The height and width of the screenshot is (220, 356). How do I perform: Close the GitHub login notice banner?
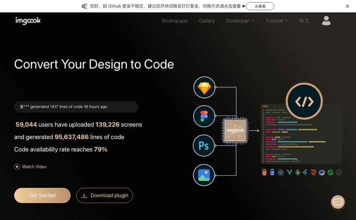(348, 6)
